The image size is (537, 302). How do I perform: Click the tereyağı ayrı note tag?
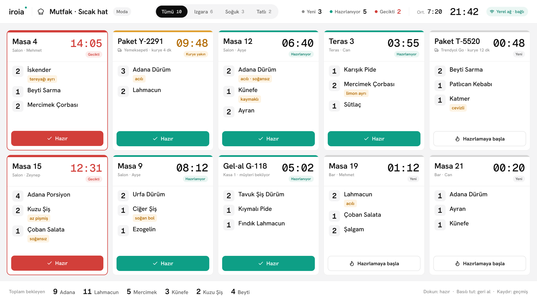42,79
